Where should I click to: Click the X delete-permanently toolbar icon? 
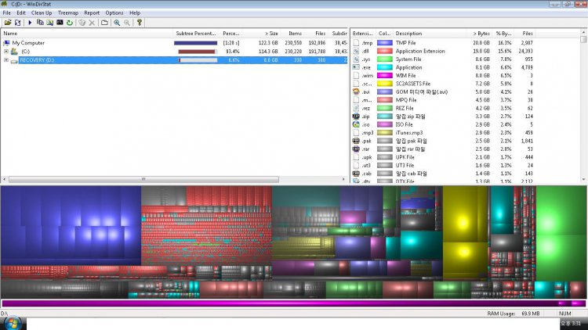tap(92, 23)
